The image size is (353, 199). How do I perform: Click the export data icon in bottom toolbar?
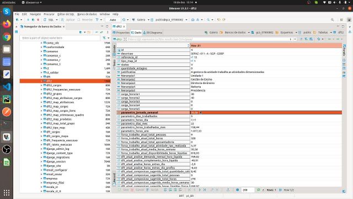point(228,190)
